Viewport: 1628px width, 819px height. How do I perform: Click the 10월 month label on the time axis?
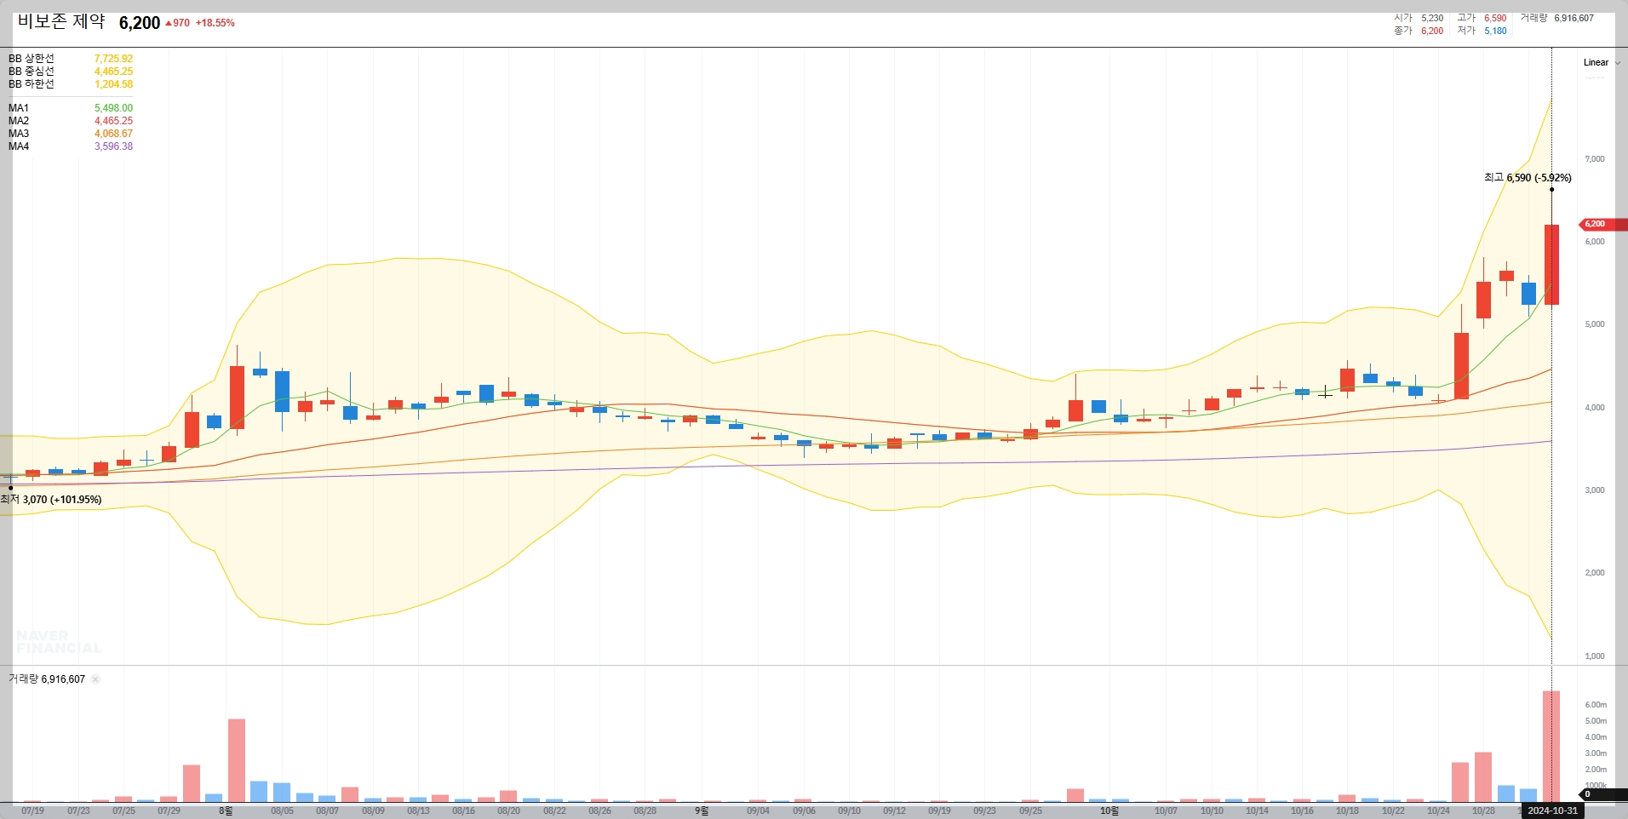click(x=1109, y=810)
